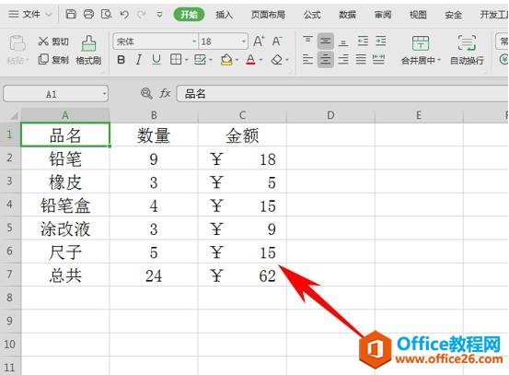Click the Print icon in quick access bar
This screenshot has width=509, height=375.
pyautogui.click(x=88, y=14)
